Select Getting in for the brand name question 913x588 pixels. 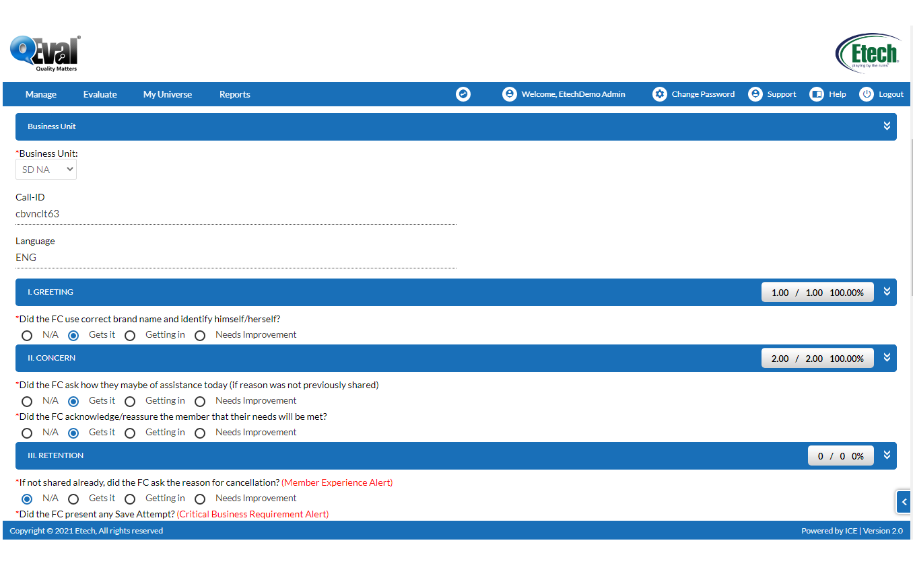pyautogui.click(x=130, y=335)
